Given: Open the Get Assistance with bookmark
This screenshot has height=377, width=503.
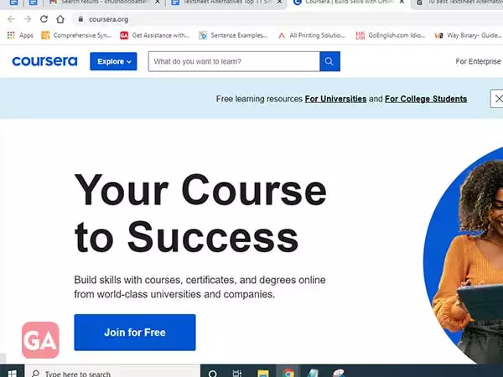Looking at the screenshot, I should 154,35.
